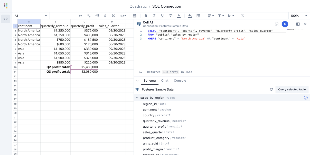Select column header D
The image size is (310, 155).
(112, 21)
